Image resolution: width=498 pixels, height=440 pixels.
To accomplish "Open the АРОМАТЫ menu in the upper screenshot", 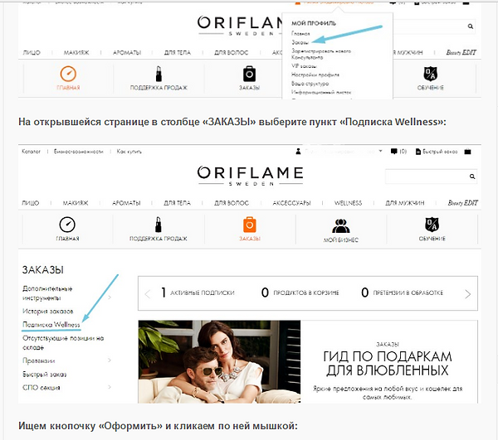I will click(x=127, y=53).
